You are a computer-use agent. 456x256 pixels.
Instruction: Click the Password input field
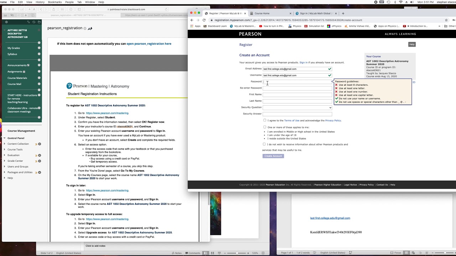297,82
